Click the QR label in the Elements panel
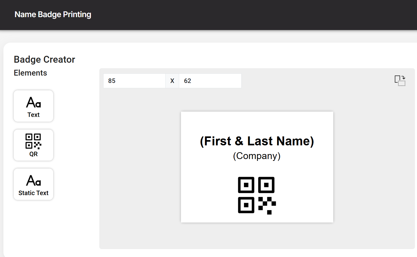Screen dimensions: 417x257 (33, 154)
